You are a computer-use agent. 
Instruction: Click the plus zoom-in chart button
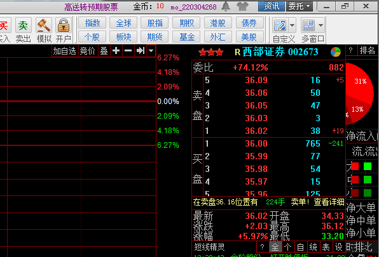click(x=116, y=51)
